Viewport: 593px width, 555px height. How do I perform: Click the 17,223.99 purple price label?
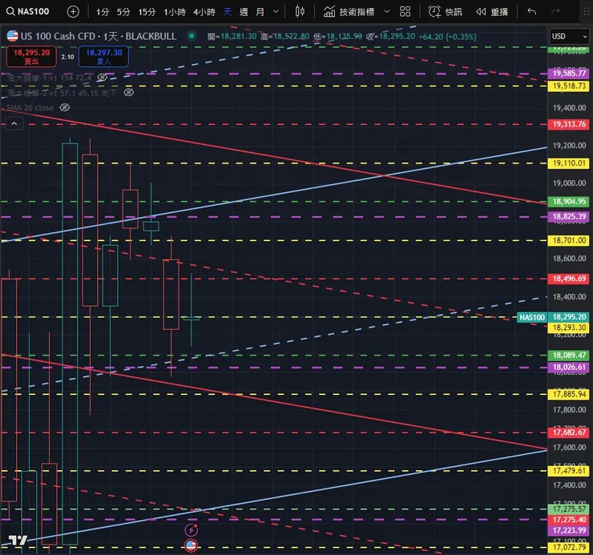point(569,531)
